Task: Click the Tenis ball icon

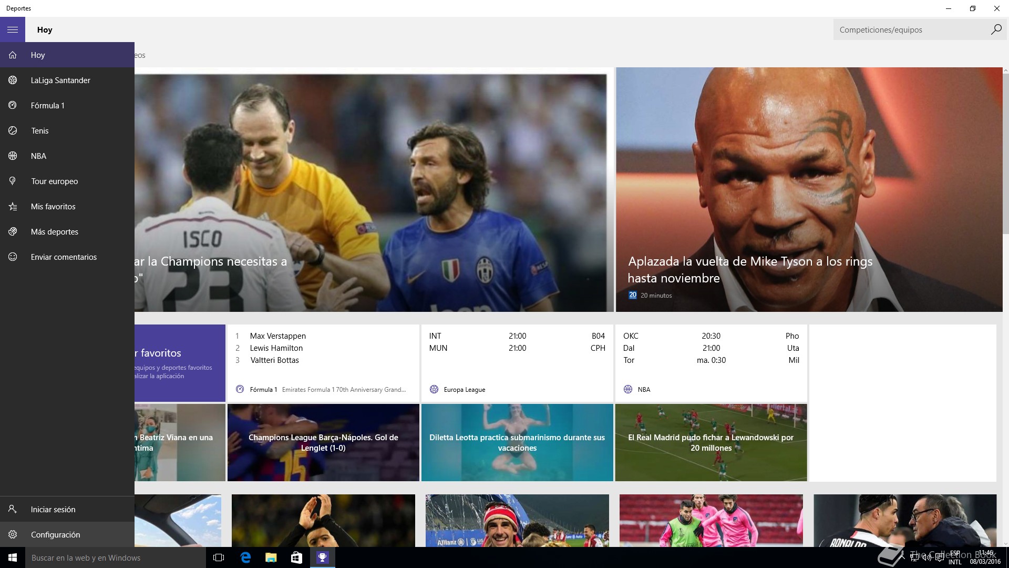Action: tap(13, 130)
